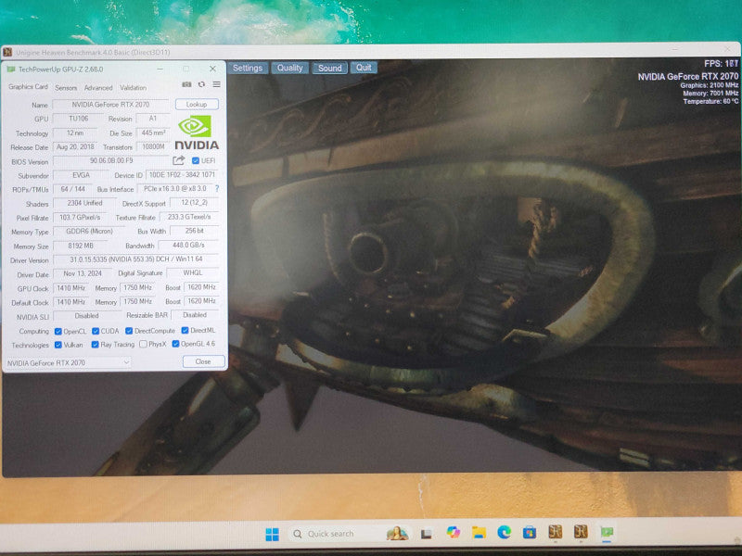Toggle the DirectCompute checkbox
Screen dimensions: 742x556
[129, 331]
